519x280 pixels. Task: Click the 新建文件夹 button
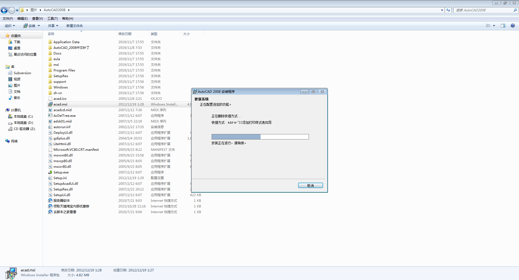point(74,26)
